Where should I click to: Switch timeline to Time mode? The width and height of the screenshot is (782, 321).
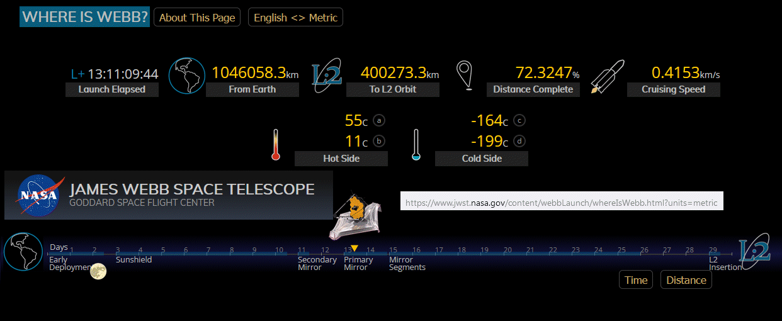(x=635, y=280)
